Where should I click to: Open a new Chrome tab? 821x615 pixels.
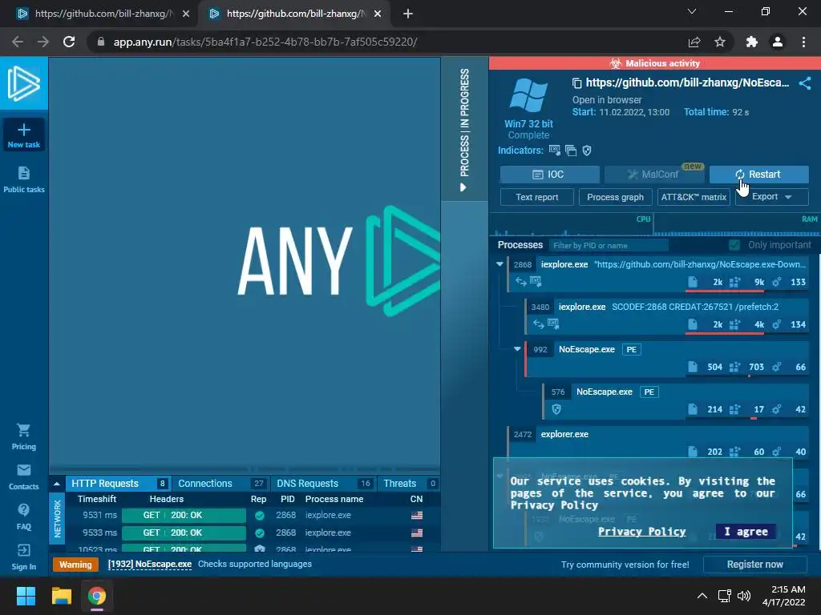408,14
